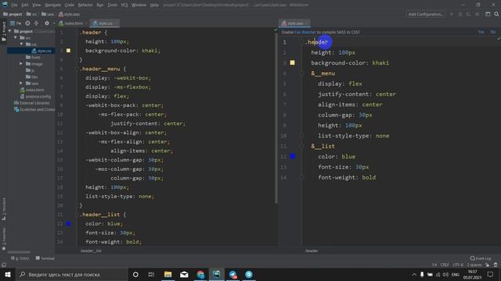This screenshot has height=281, width=501.
Task: Click Add Configuration button
Action: tap(425, 14)
